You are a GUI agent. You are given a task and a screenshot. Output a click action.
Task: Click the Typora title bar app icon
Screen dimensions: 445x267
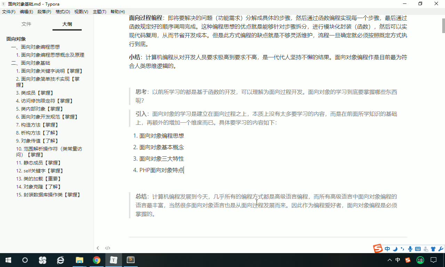[x=4, y=4]
